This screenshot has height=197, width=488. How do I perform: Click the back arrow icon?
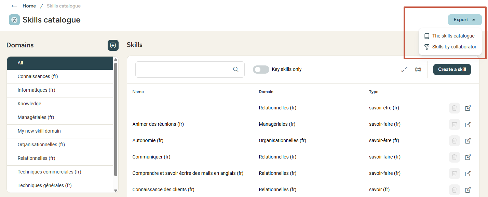[x=14, y=6]
